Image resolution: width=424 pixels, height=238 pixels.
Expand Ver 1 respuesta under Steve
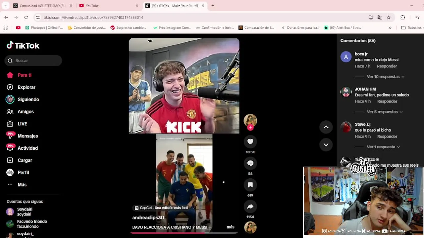click(383, 147)
